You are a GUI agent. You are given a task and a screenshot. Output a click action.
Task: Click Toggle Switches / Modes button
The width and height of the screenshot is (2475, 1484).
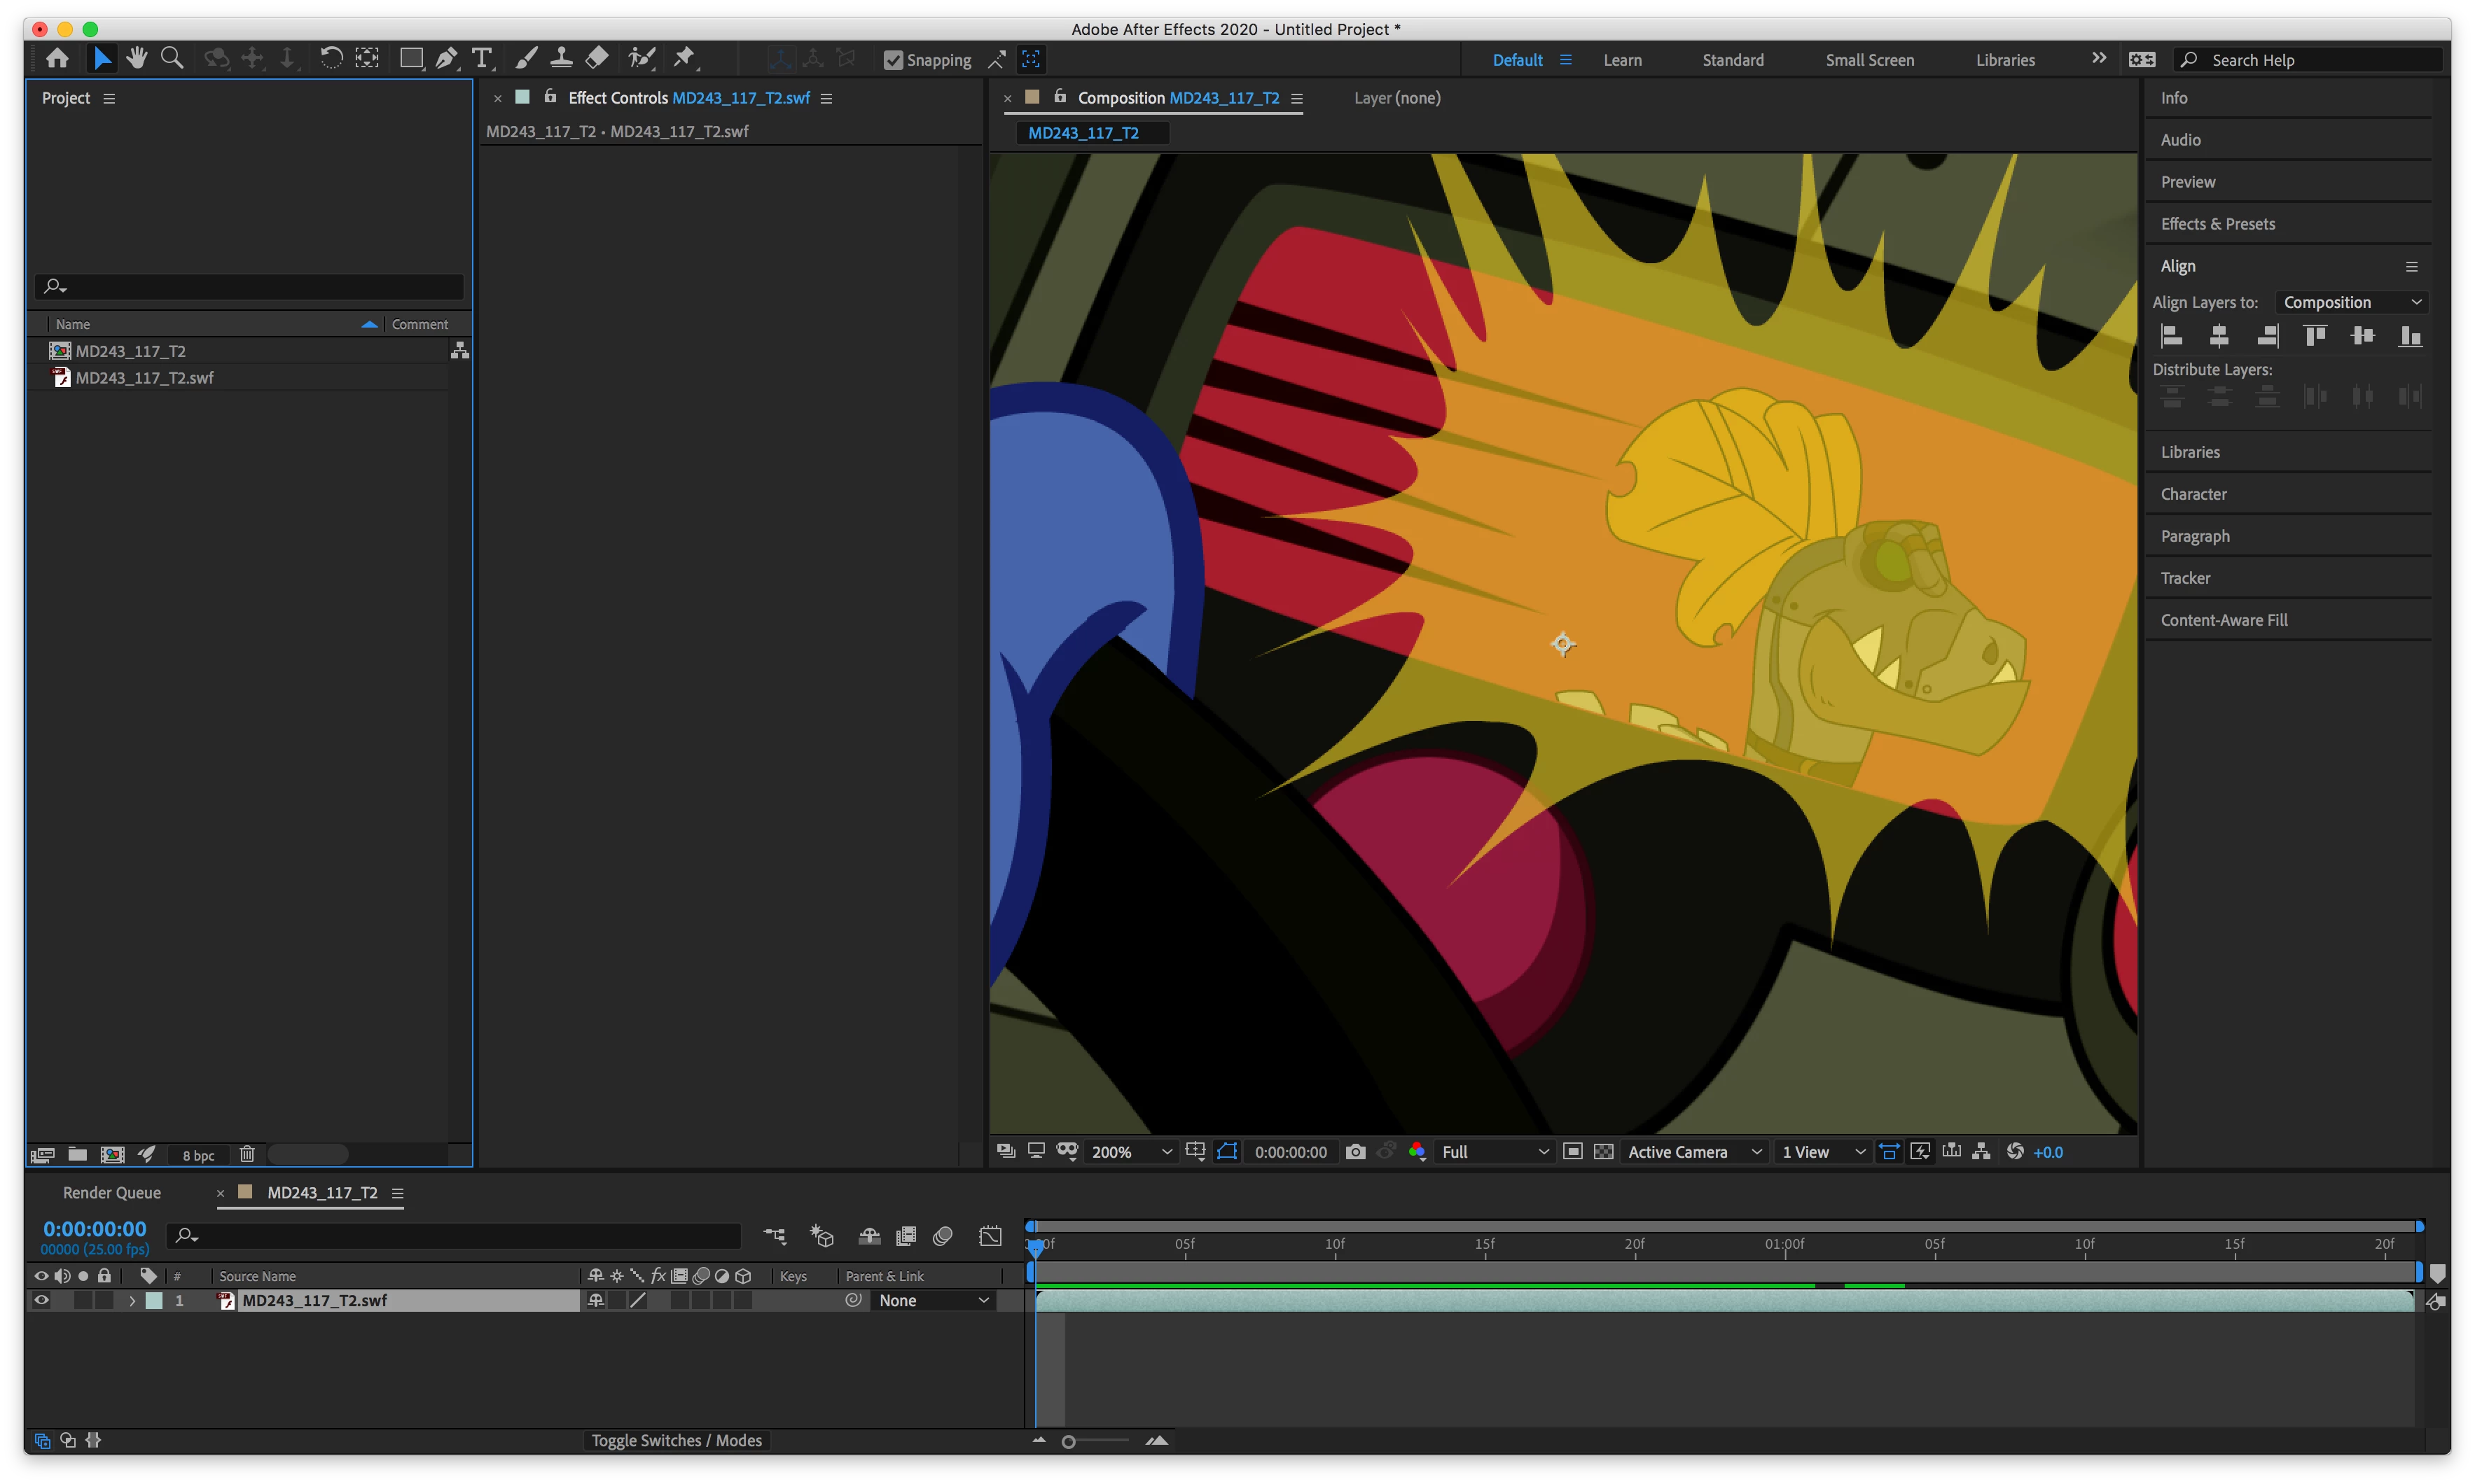pyautogui.click(x=677, y=1440)
